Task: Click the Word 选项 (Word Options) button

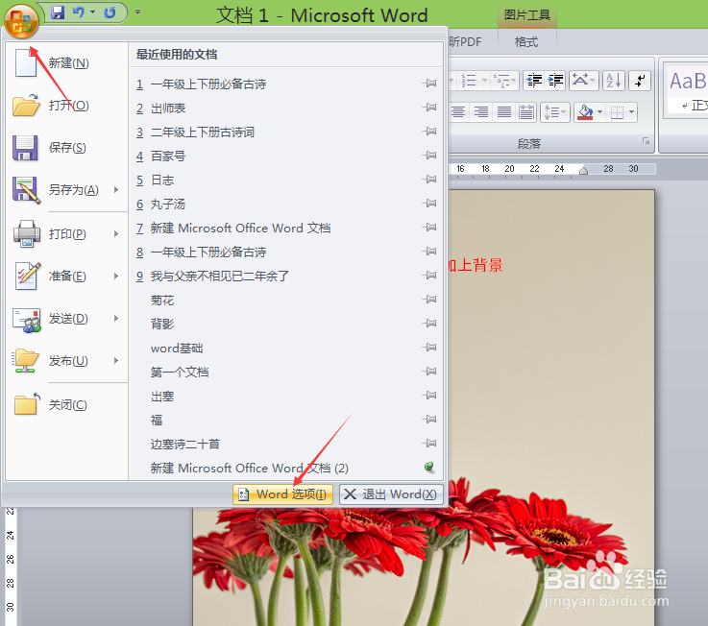Action: click(x=282, y=494)
